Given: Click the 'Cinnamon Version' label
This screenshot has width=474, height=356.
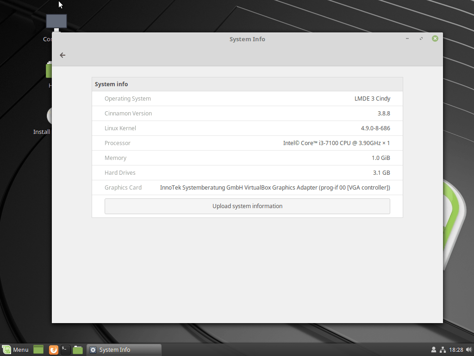Looking at the screenshot, I should pos(128,114).
